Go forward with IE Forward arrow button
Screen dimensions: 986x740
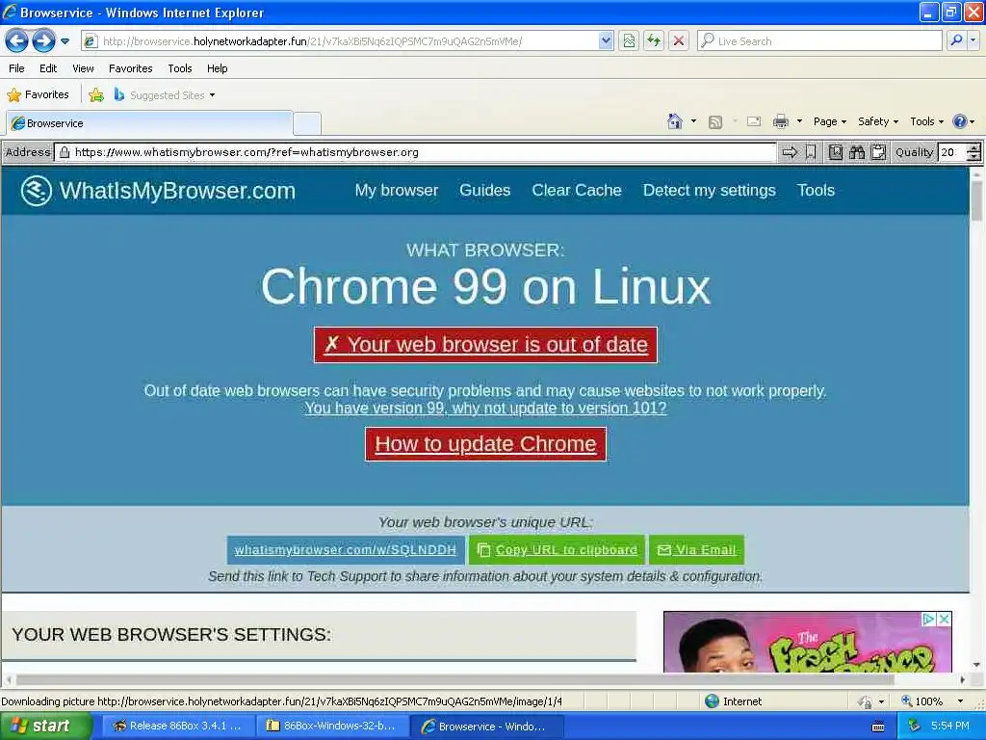43,41
